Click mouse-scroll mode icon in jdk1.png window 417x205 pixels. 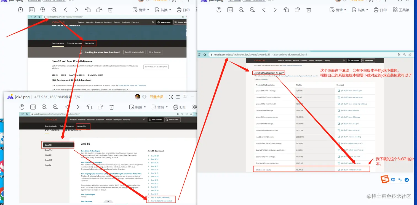[x=20, y=10]
